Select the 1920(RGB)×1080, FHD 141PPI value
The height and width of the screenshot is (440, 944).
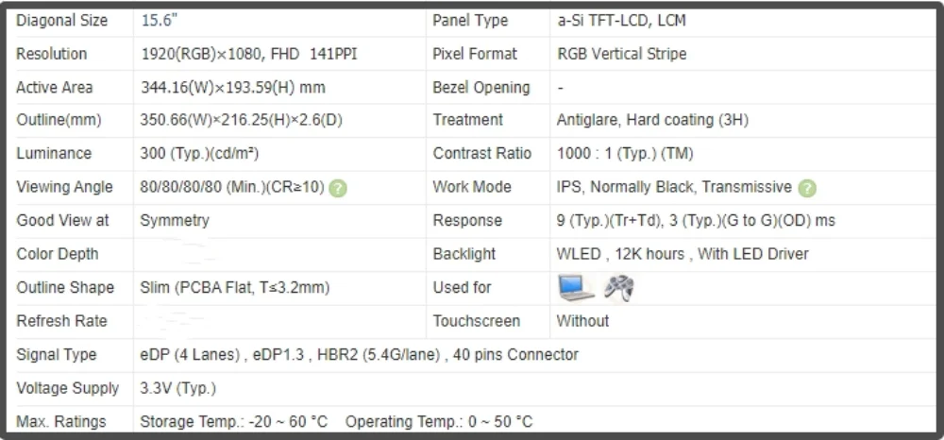coord(248,54)
